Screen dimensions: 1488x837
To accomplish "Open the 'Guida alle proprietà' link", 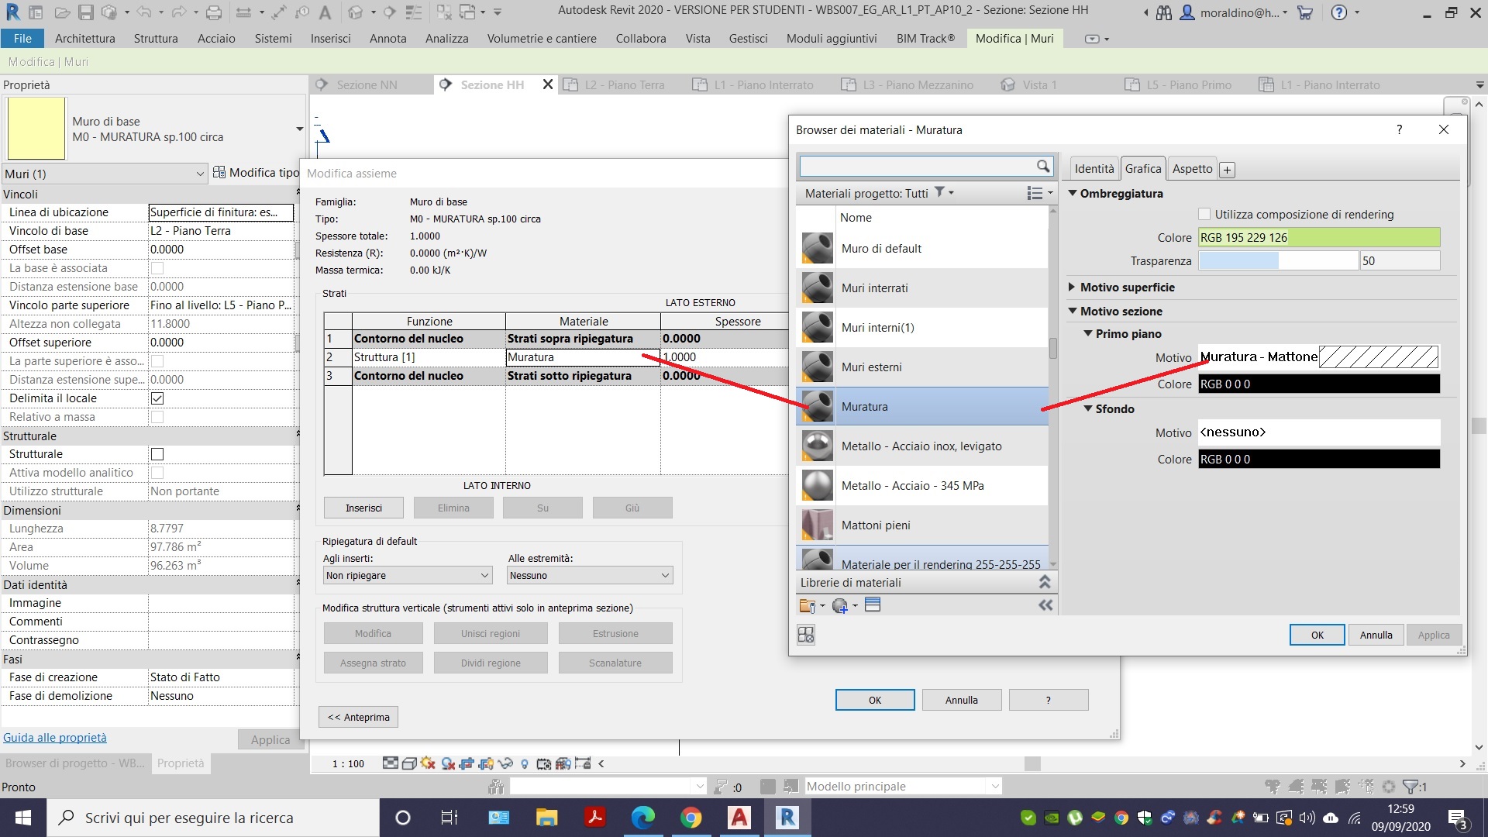I will (x=55, y=738).
